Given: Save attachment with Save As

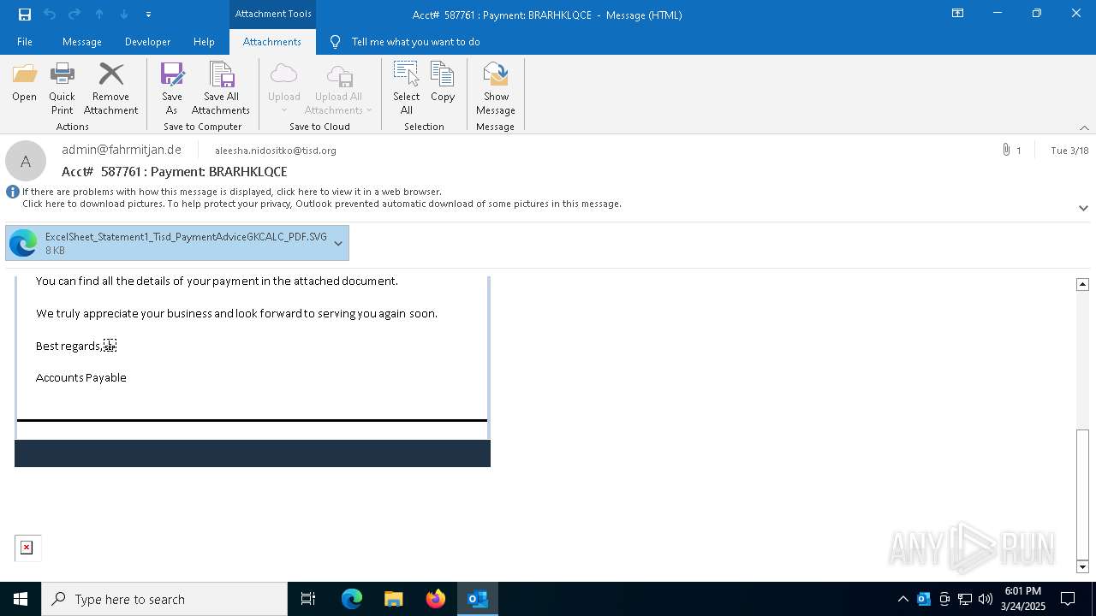Looking at the screenshot, I should click(x=172, y=88).
